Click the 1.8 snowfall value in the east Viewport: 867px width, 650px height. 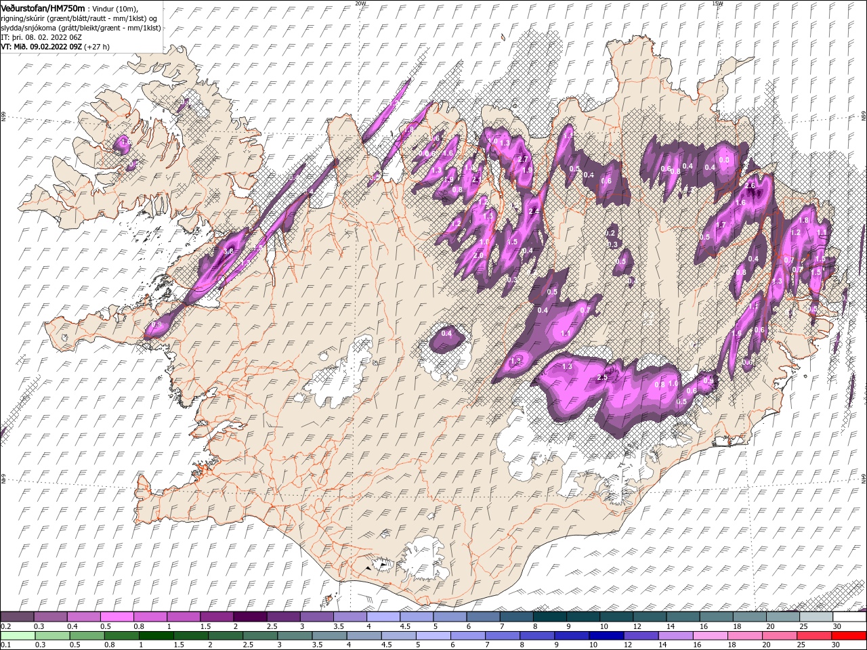click(x=804, y=220)
